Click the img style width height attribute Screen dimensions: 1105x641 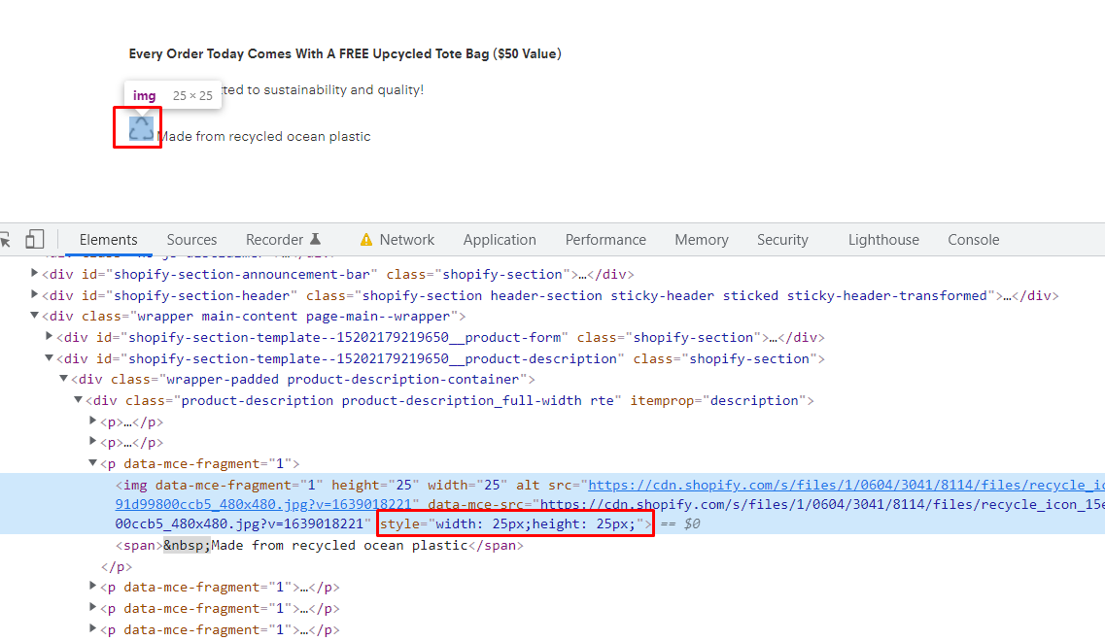tap(515, 524)
